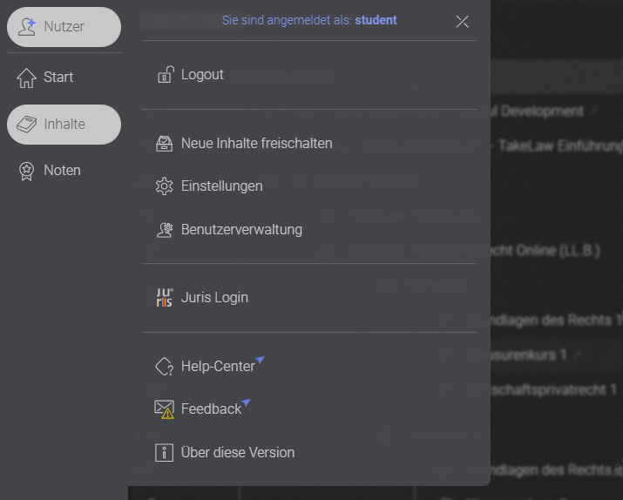Open the Help-Center link

click(218, 366)
